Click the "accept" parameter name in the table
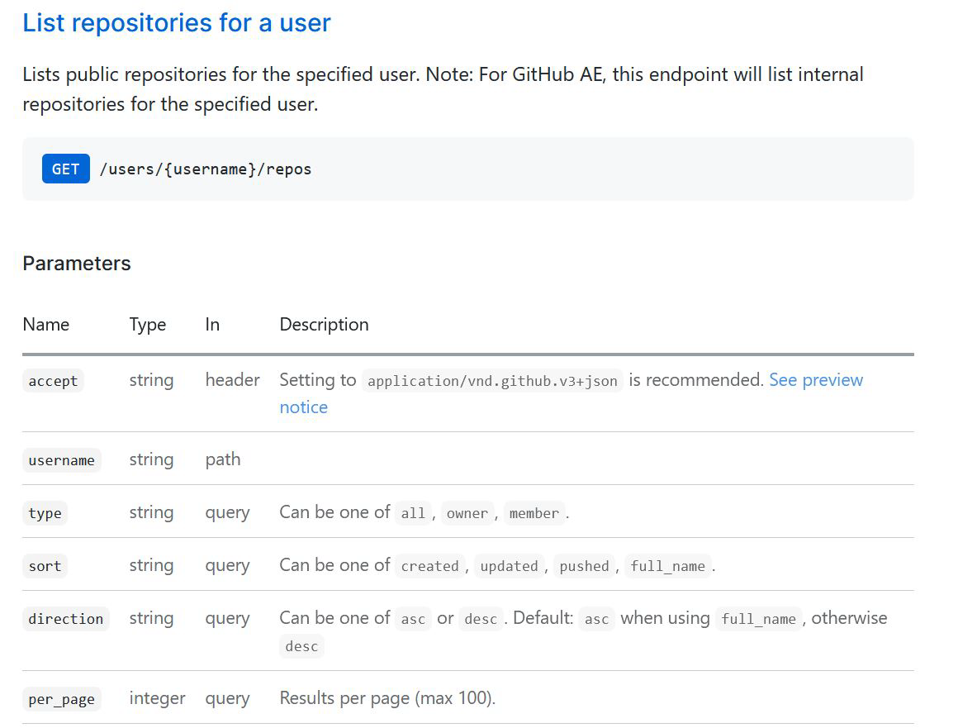958x728 pixels. [53, 381]
